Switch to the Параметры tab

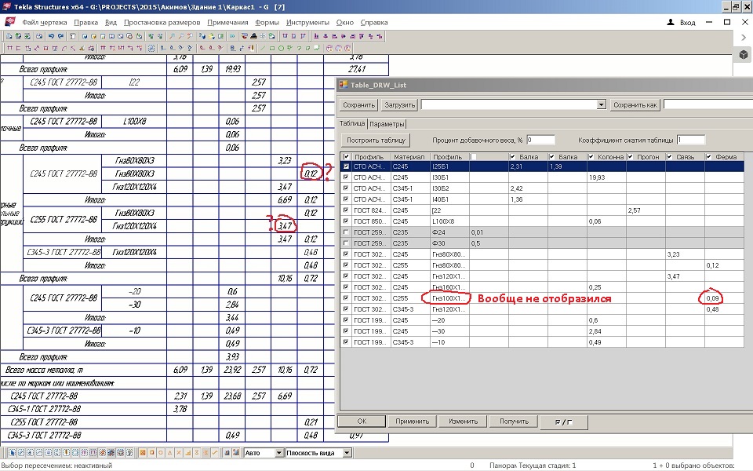(387, 124)
